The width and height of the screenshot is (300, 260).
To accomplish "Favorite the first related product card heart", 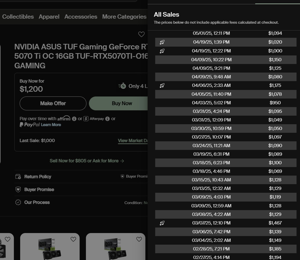I will click(x=8, y=239).
